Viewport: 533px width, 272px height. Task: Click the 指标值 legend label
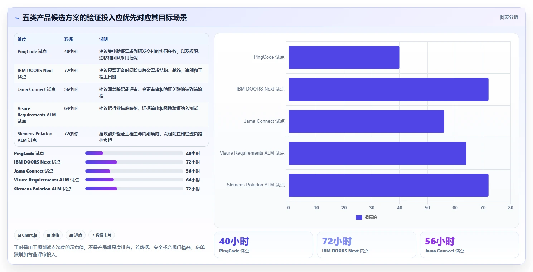(x=371, y=217)
